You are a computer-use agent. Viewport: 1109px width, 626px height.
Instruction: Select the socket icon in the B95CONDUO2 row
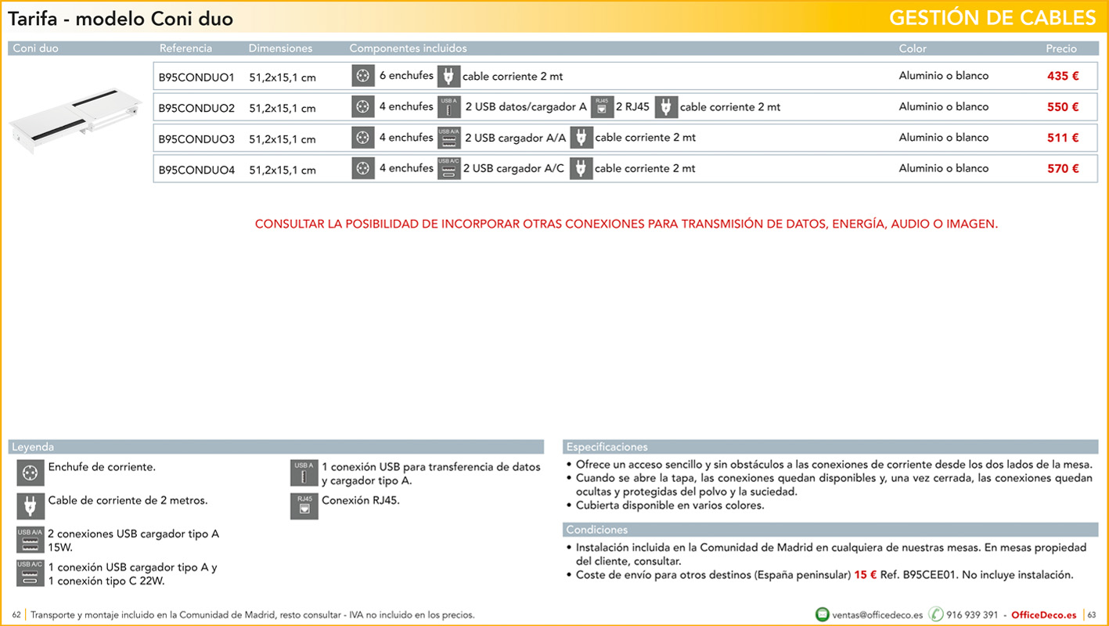pos(362,106)
